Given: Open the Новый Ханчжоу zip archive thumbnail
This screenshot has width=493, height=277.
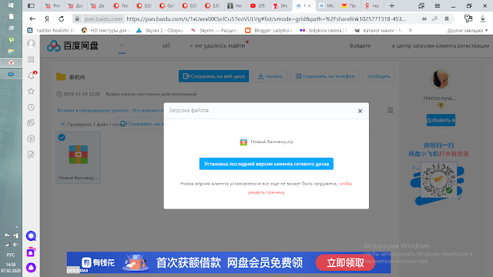Looking at the screenshot, I should (x=79, y=155).
